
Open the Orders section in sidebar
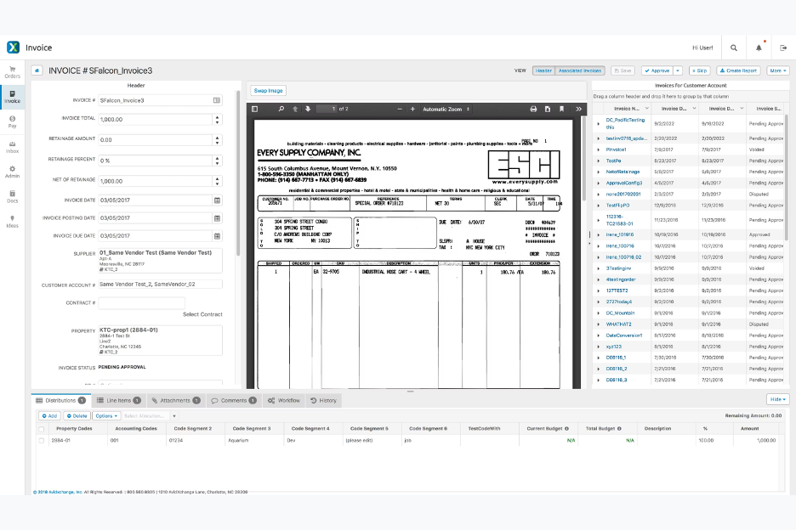12,72
